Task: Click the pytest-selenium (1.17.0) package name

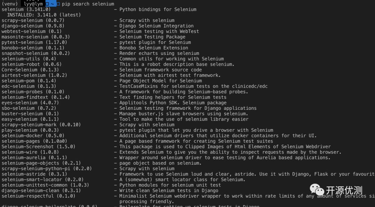Action: pyautogui.click(x=34, y=42)
